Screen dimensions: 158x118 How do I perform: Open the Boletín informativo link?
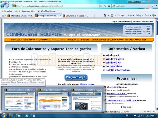[x=118, y=70]
